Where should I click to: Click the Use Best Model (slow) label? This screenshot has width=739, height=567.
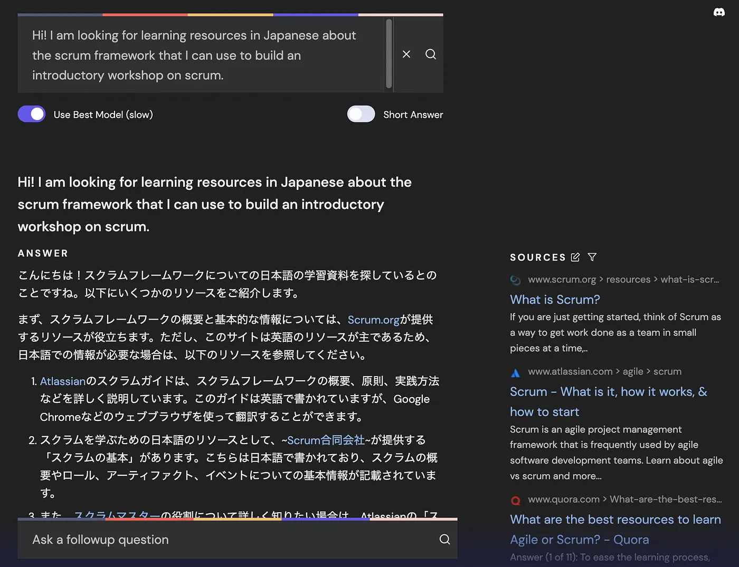(103, 114)
